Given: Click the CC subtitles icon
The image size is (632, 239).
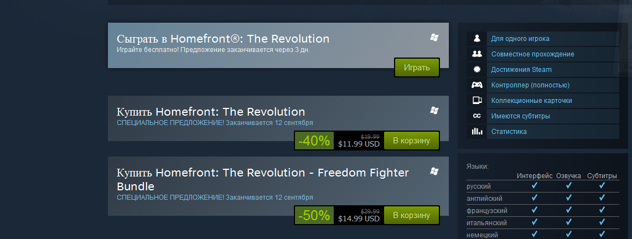Looking at the screenshot, I should click(x=476, y=116).
